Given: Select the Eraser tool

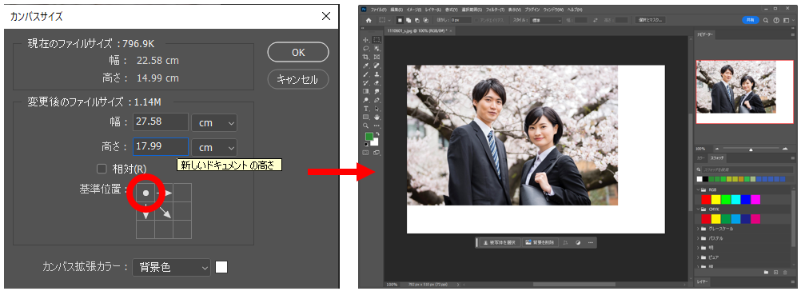Looking at the screenshot, I should point(377,82).
